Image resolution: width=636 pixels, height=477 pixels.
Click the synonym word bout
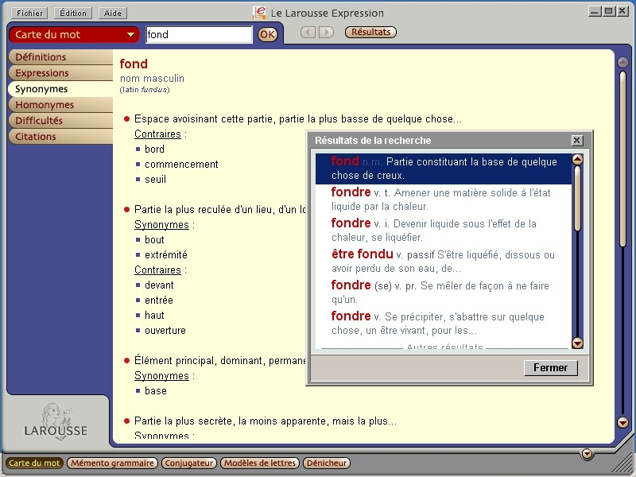click(x=154, y=240)
